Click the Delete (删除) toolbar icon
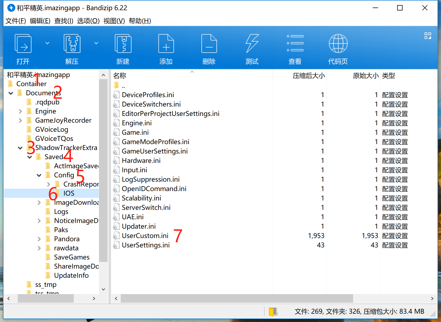The height and width of the screenshot is (322, 441). pyautogui.click(x=209, y=44)
